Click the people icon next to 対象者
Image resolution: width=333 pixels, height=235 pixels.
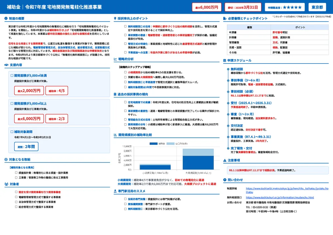click(6, 184)
